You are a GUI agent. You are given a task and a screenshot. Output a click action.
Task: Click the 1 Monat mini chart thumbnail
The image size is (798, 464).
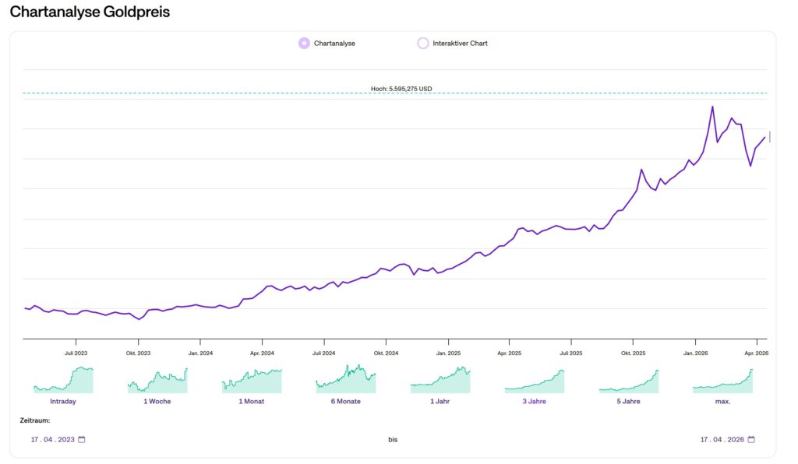pos(252,380)
